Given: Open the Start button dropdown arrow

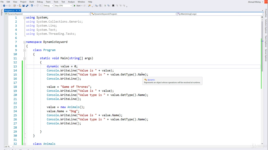Looking at the screenshot, I should (82, 6).
